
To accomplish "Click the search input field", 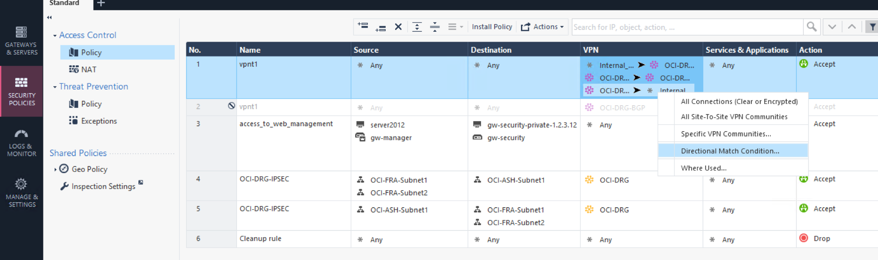I will pos(687,27).
